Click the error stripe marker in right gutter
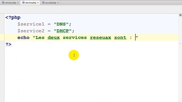 [x=180, y=44]
